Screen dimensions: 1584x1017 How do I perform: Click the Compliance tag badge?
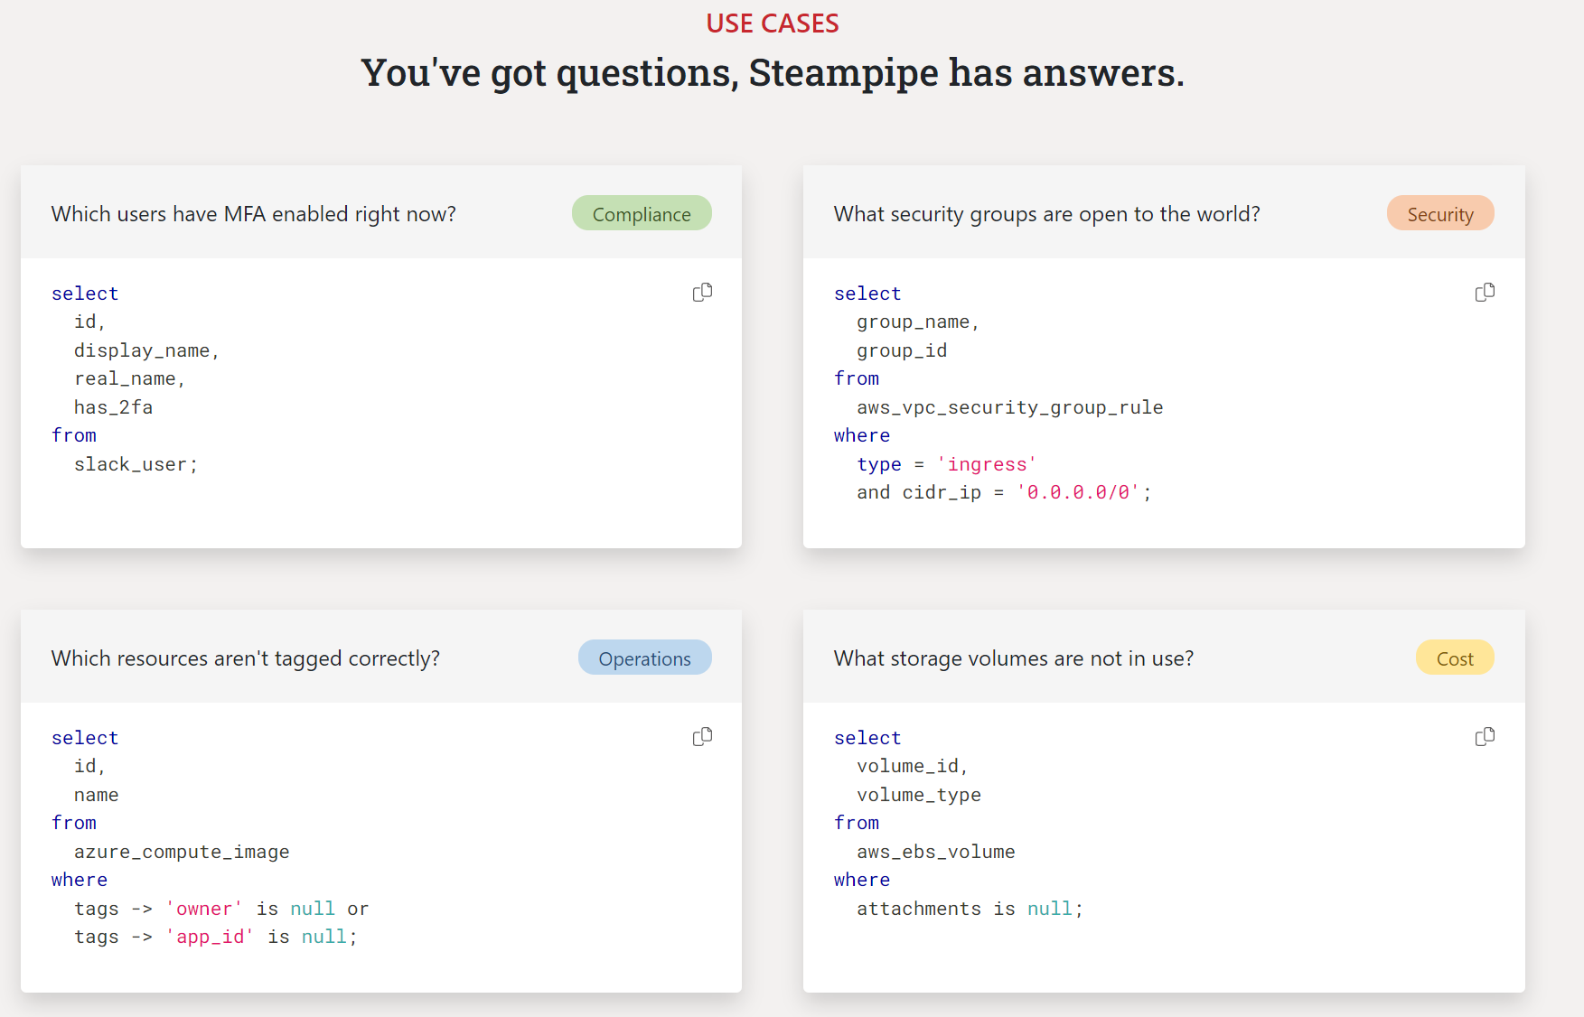pos(642,214)
